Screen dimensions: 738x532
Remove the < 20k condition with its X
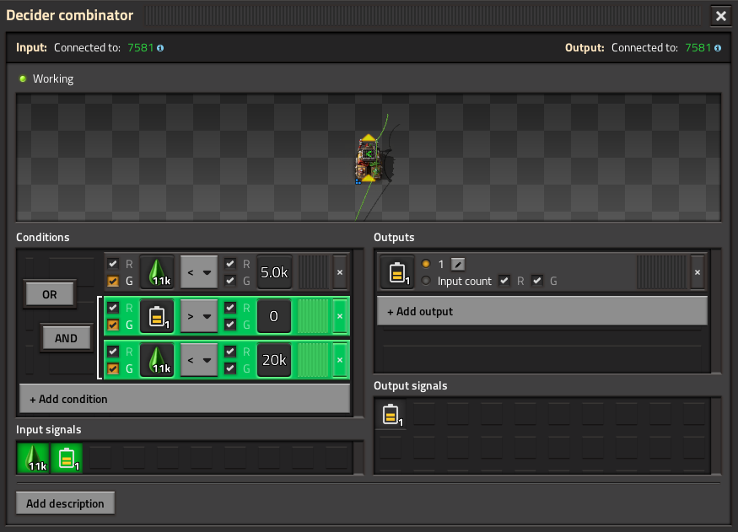pos(340,360)
